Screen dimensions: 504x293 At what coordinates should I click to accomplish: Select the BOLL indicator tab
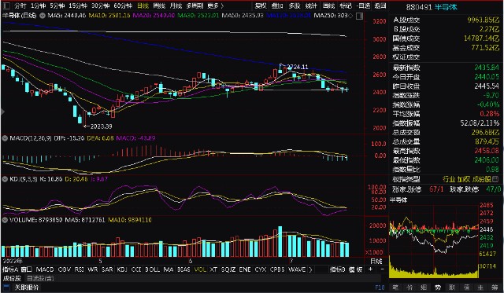152,269
